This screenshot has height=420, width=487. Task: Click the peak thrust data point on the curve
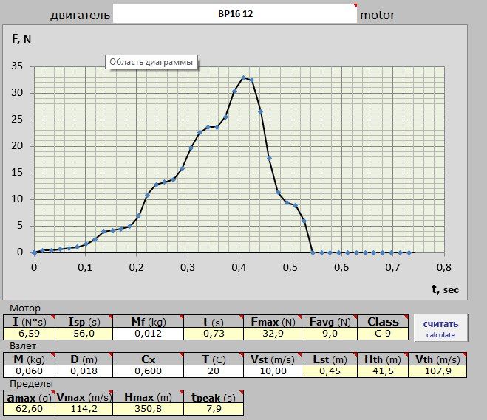click(x=244, y=78)
